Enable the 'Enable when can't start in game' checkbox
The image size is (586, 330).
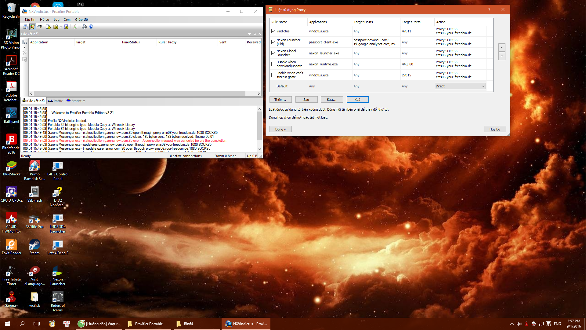pyautogui.click(x=273, y=75)
